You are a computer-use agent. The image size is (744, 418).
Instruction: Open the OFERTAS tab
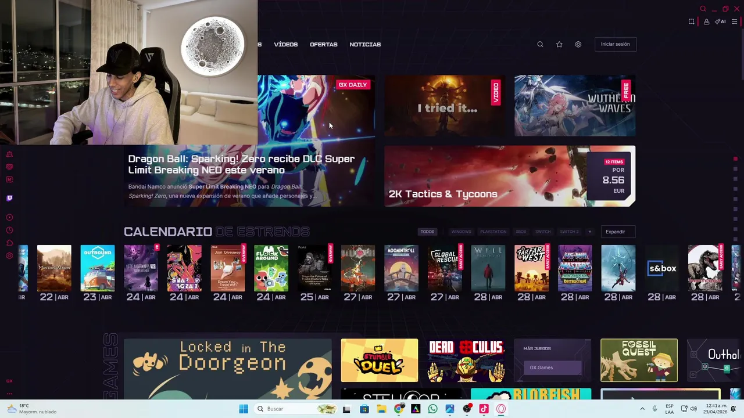pos(323,44)
